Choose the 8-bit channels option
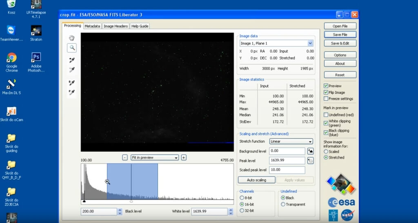 (x=242, y=198)
